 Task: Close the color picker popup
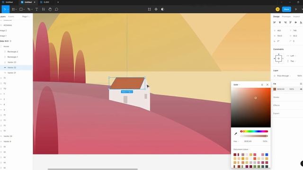click(x=267, y=85)
